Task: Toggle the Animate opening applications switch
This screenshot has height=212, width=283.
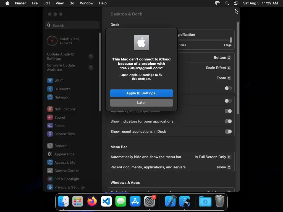Action: tap(228, 111)
